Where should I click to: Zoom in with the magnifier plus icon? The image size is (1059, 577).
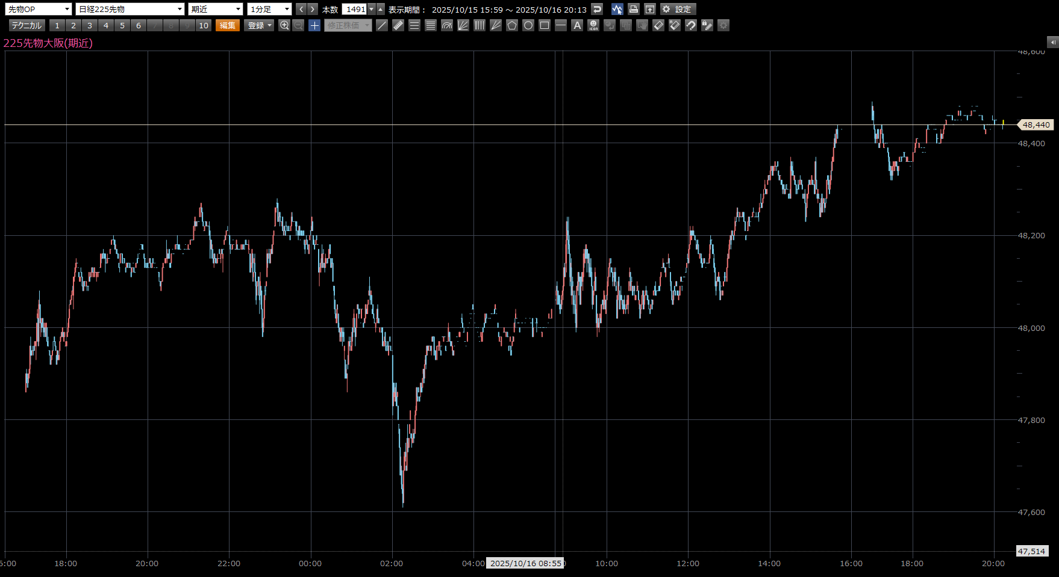click(x=284, y=25)
